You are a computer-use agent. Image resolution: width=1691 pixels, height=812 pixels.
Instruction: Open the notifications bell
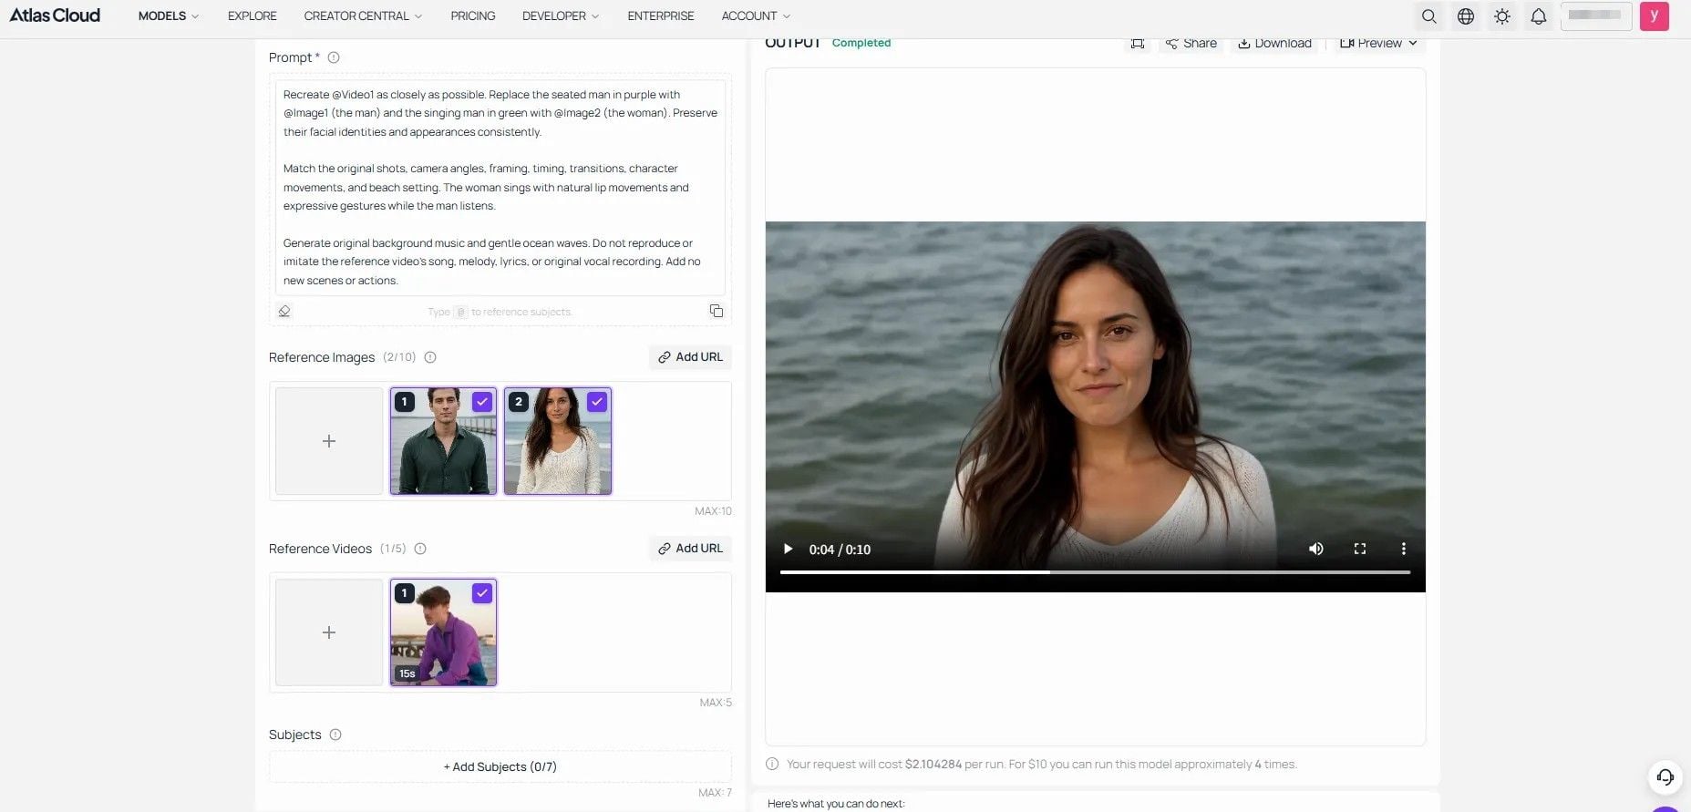(1538, 16)
